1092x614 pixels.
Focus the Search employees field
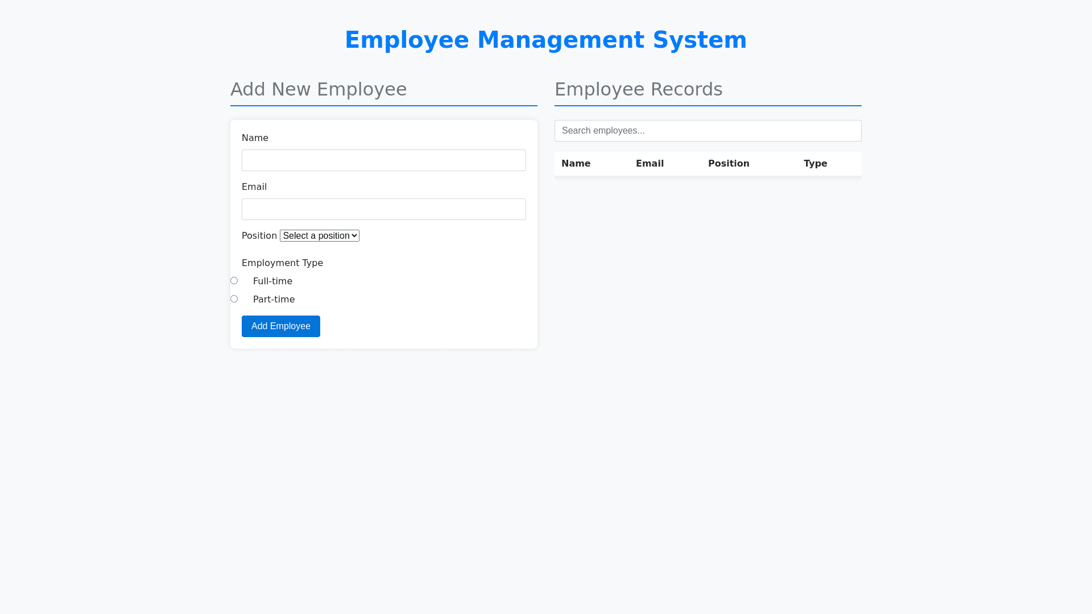click(708, 131)
